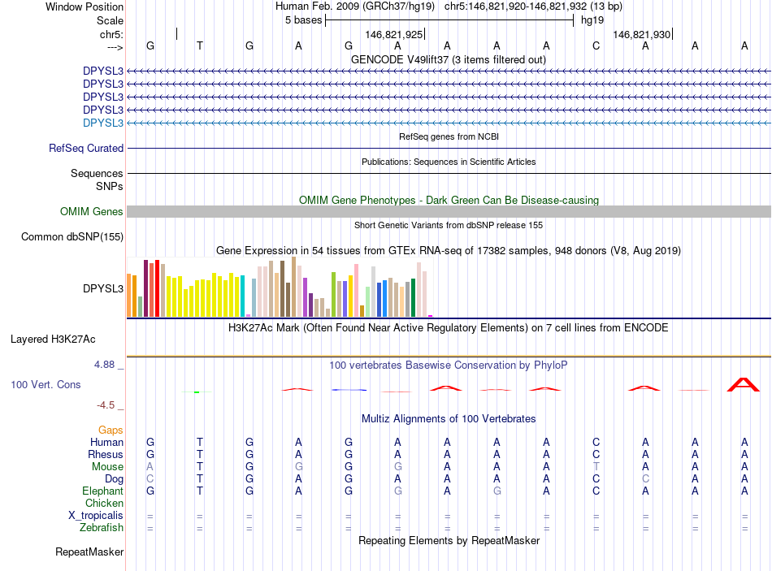
Task: Click the 146,821,925 position marker
Action: [394, 34]
